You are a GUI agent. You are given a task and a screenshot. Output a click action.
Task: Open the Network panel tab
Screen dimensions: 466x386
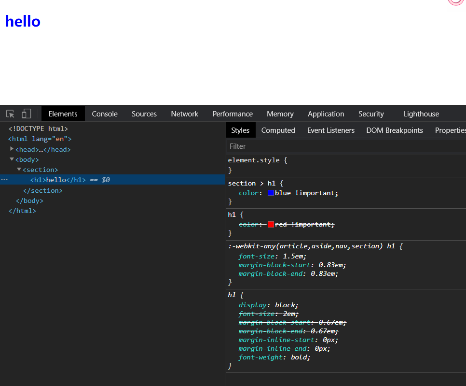click(184, 114)
